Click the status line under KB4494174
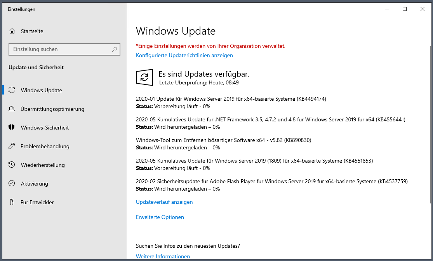Viewport: 433px width, 261px height. (173, 106)
